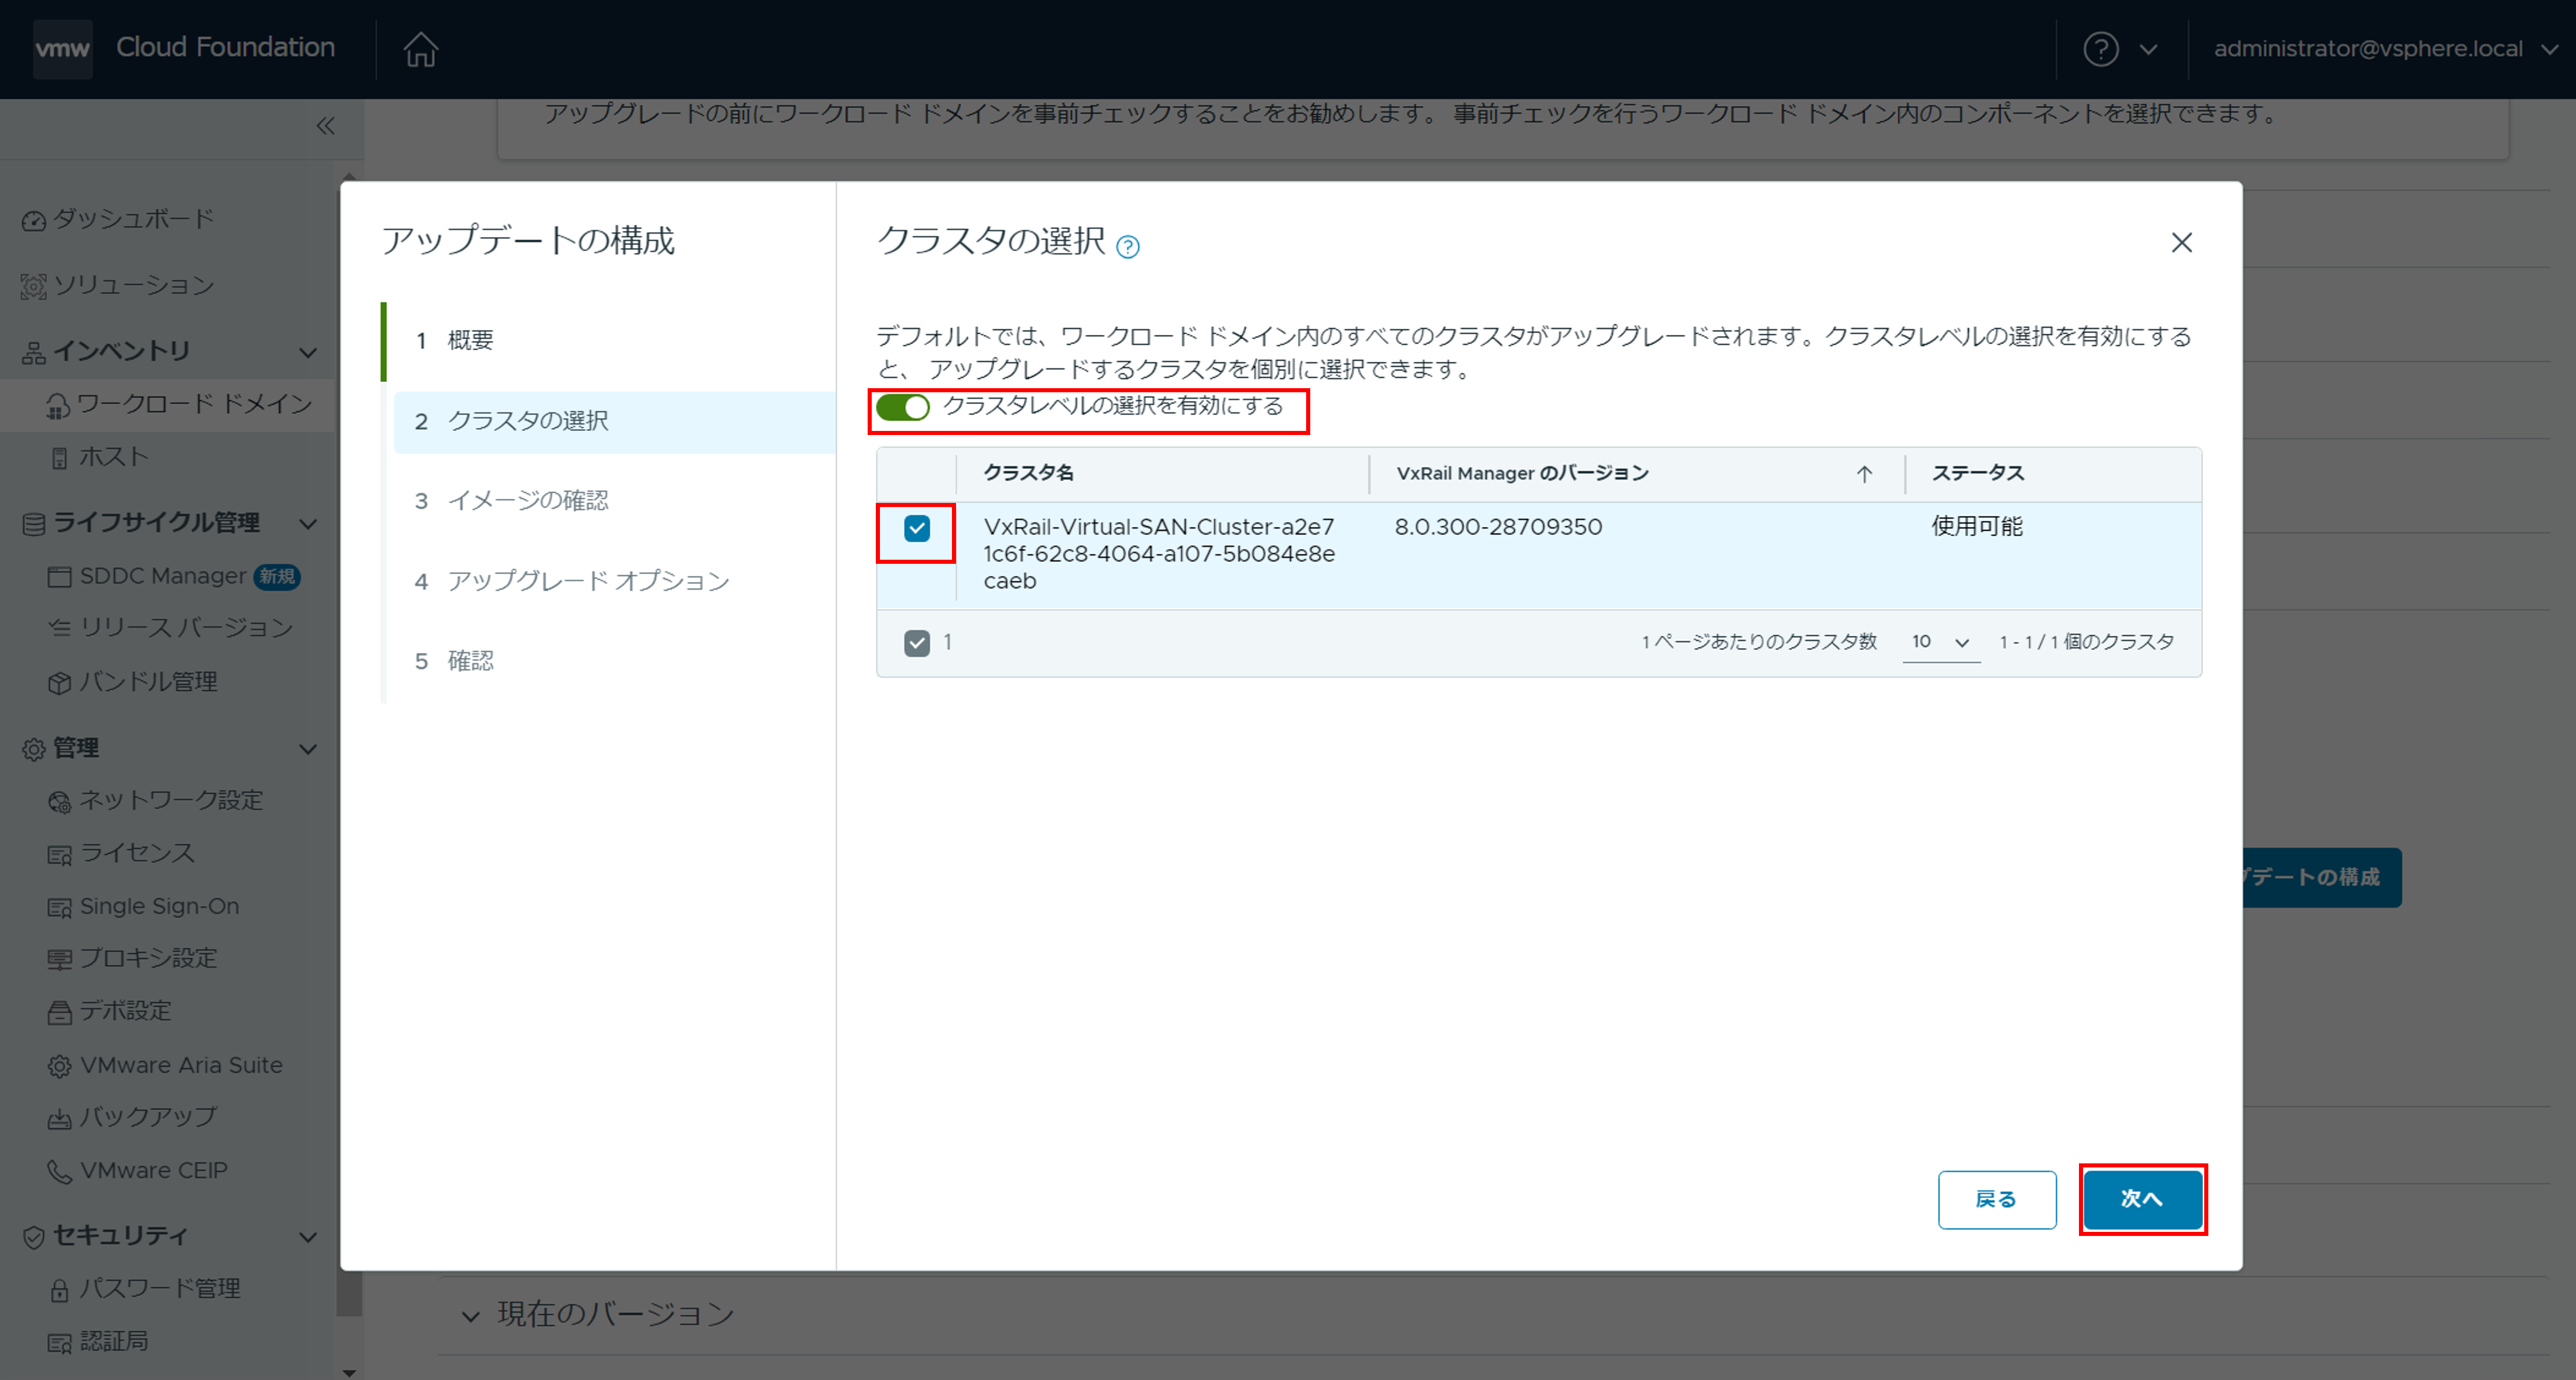Viewport: 2576px width, 1380px height.
Task: Go to home via house icon
Action: click(x=420, y=48)
